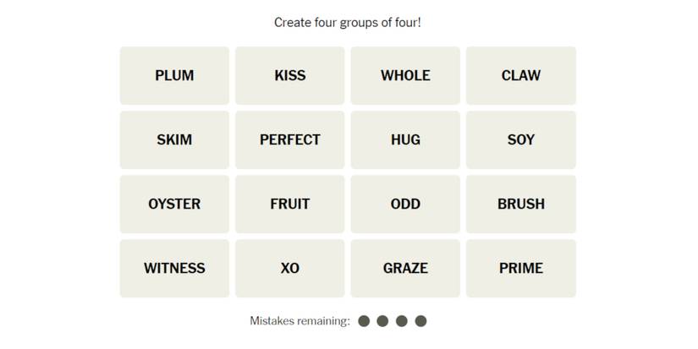Image resolution: width=698 pixels, height=349 pixels.
Task: Select the BRUSH word tile
Action: tap(520, 204)
